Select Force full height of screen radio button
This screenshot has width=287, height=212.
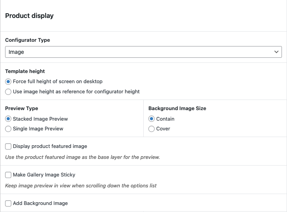(x=8, y=82)
